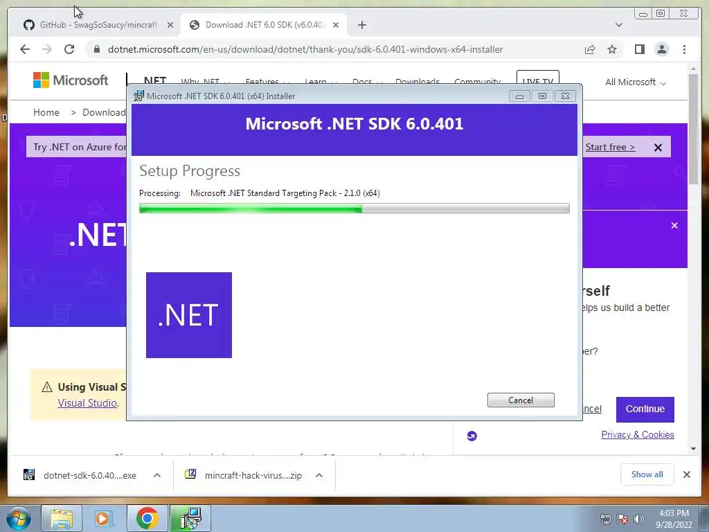Image resolution: width=709 pixels, height=532 pixels.
Task: Click Chrome back arrow
Action: (25, 49)
